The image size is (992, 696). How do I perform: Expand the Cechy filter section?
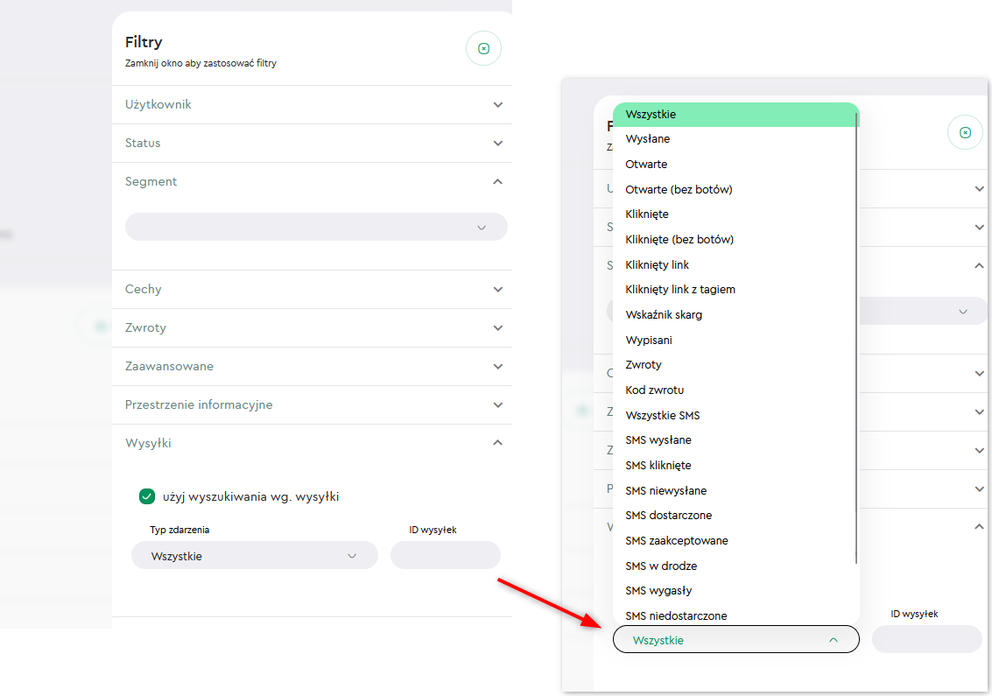point(313,289)
